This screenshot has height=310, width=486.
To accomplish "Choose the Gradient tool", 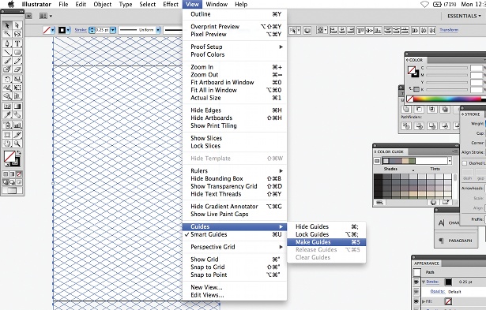I will pyautogui.click(x=17, y=106).
